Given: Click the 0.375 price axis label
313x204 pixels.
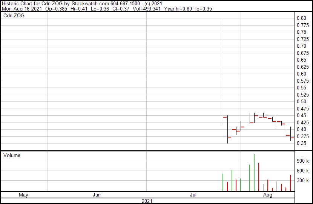Looking at the screenshot, I should pos(303,137).
